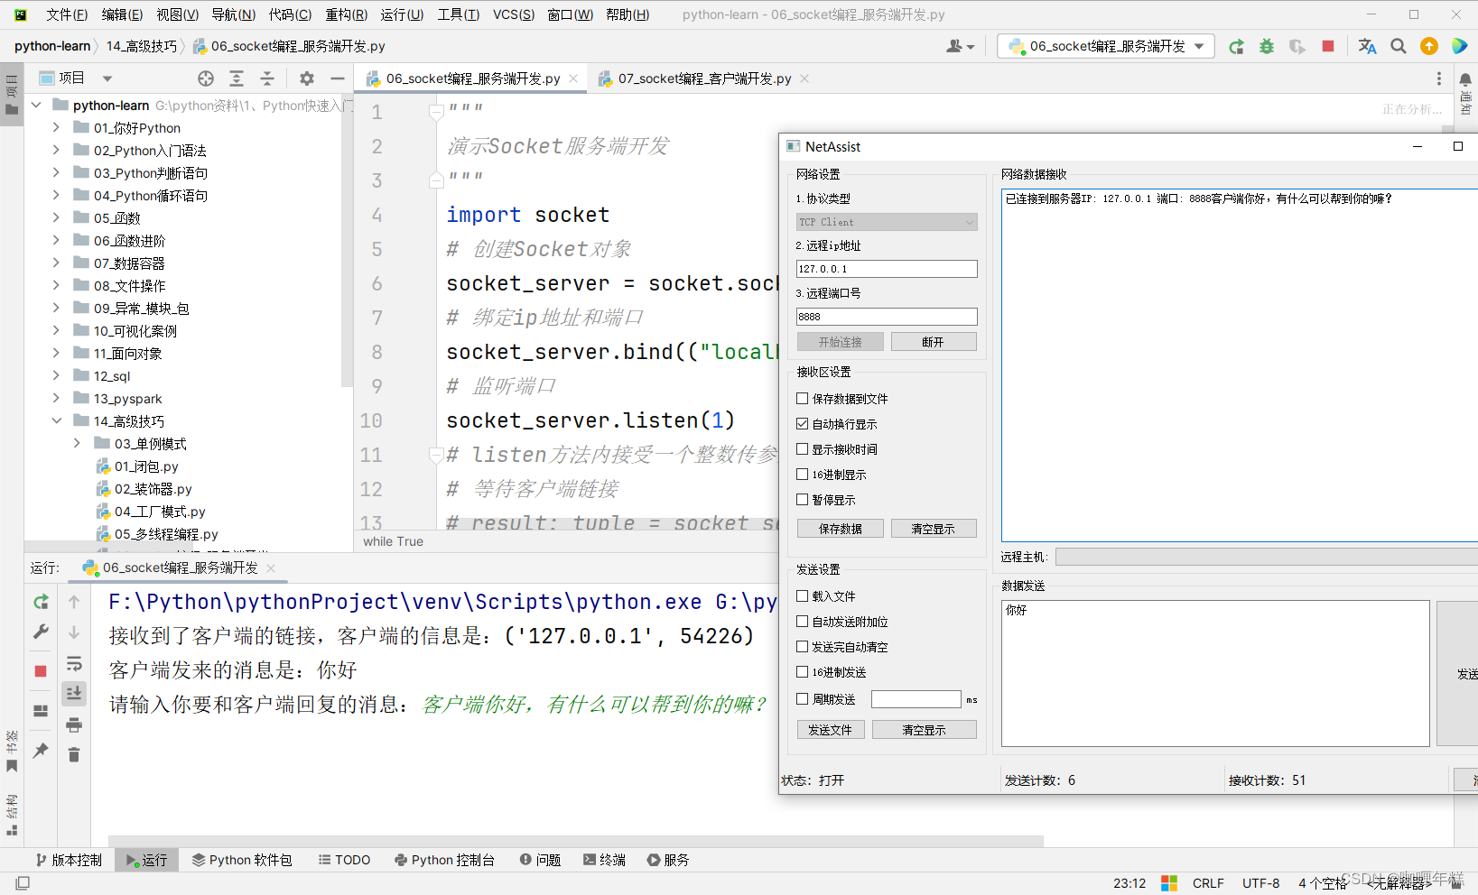
Task: Open notifications bell icon
Action: 1465,80
